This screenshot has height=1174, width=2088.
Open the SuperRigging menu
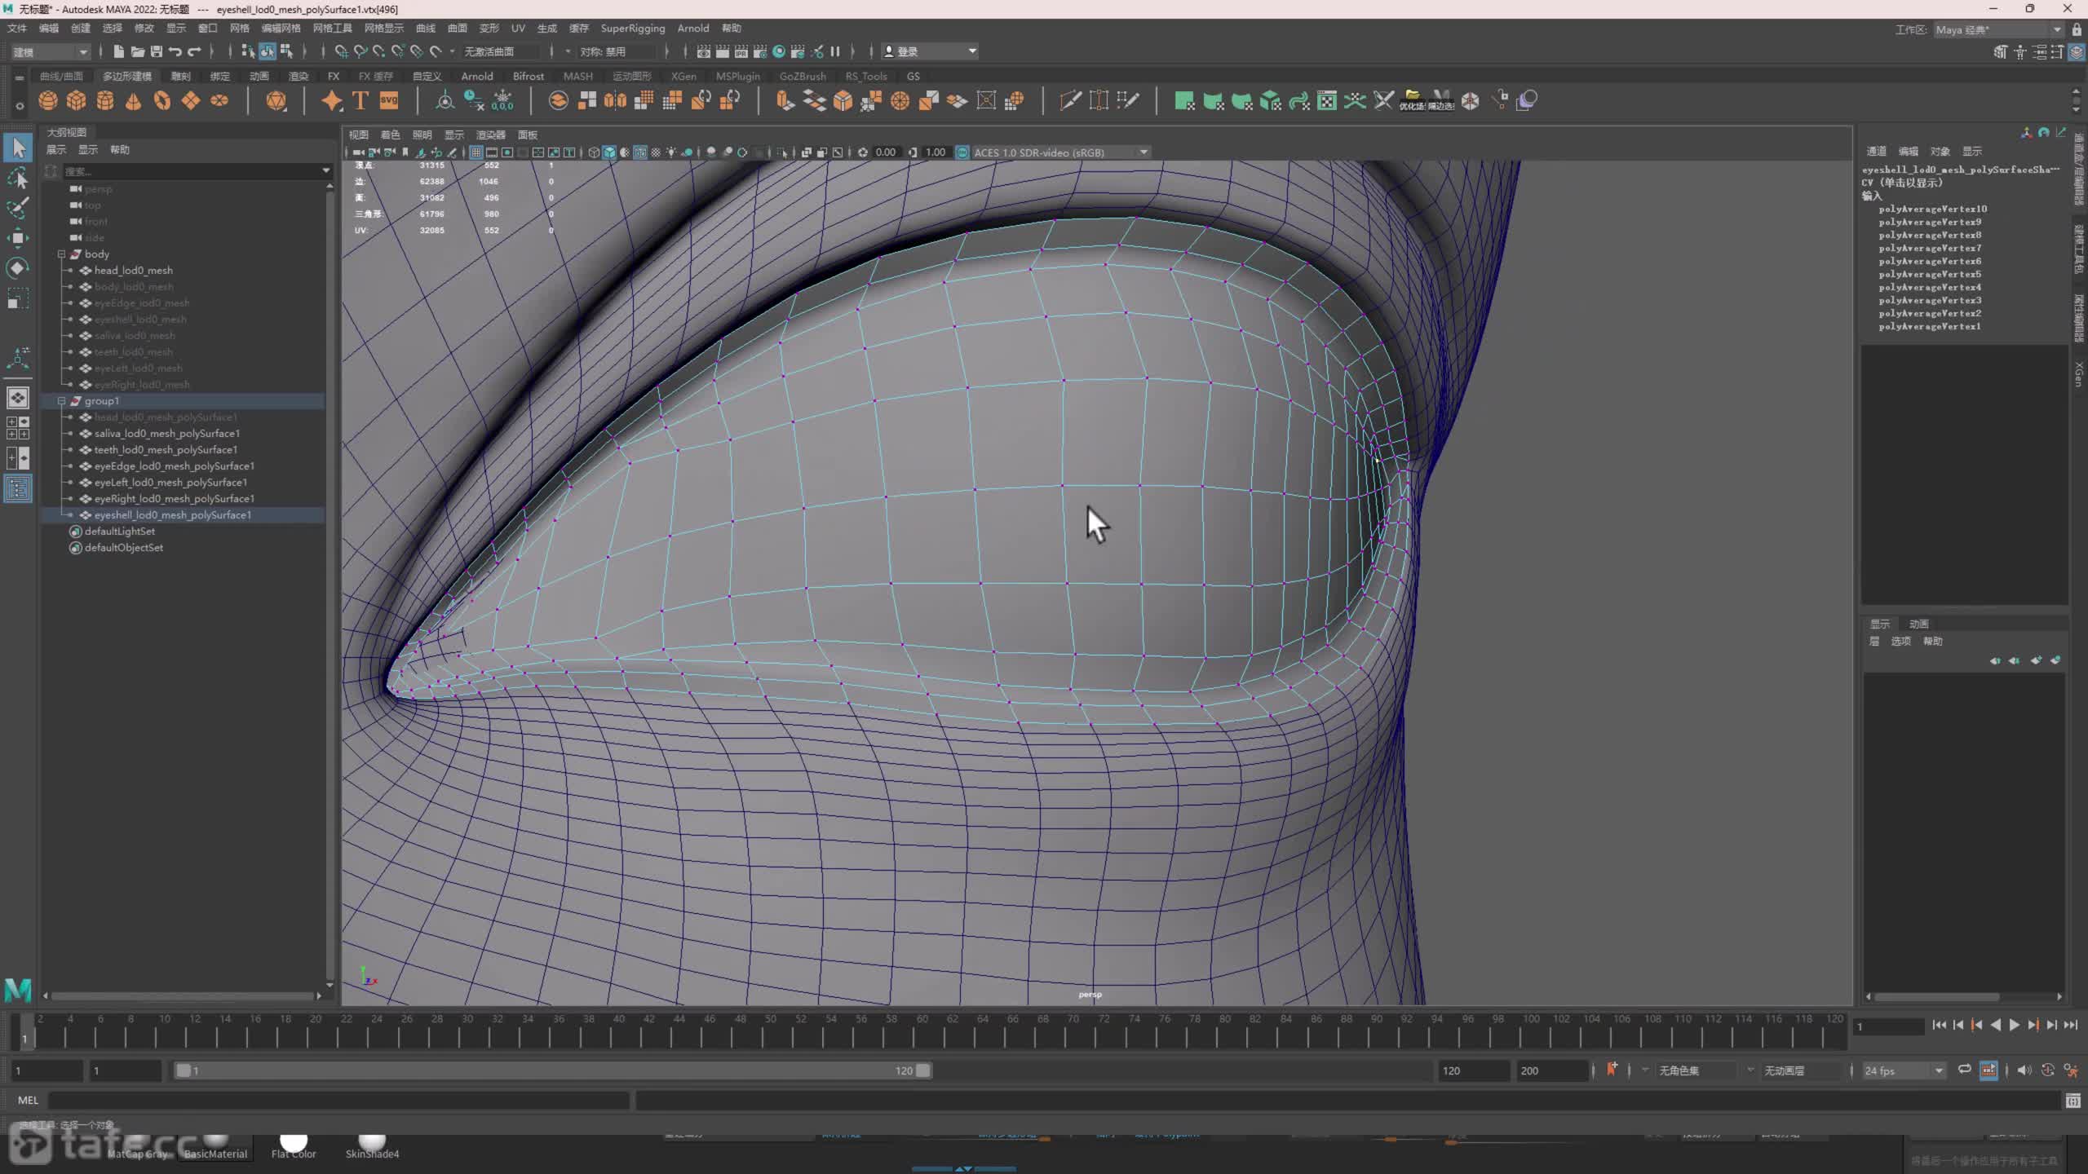click(632, 28)
